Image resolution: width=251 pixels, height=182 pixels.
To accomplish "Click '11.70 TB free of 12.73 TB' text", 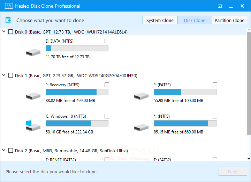I will (x=68, y=57).
